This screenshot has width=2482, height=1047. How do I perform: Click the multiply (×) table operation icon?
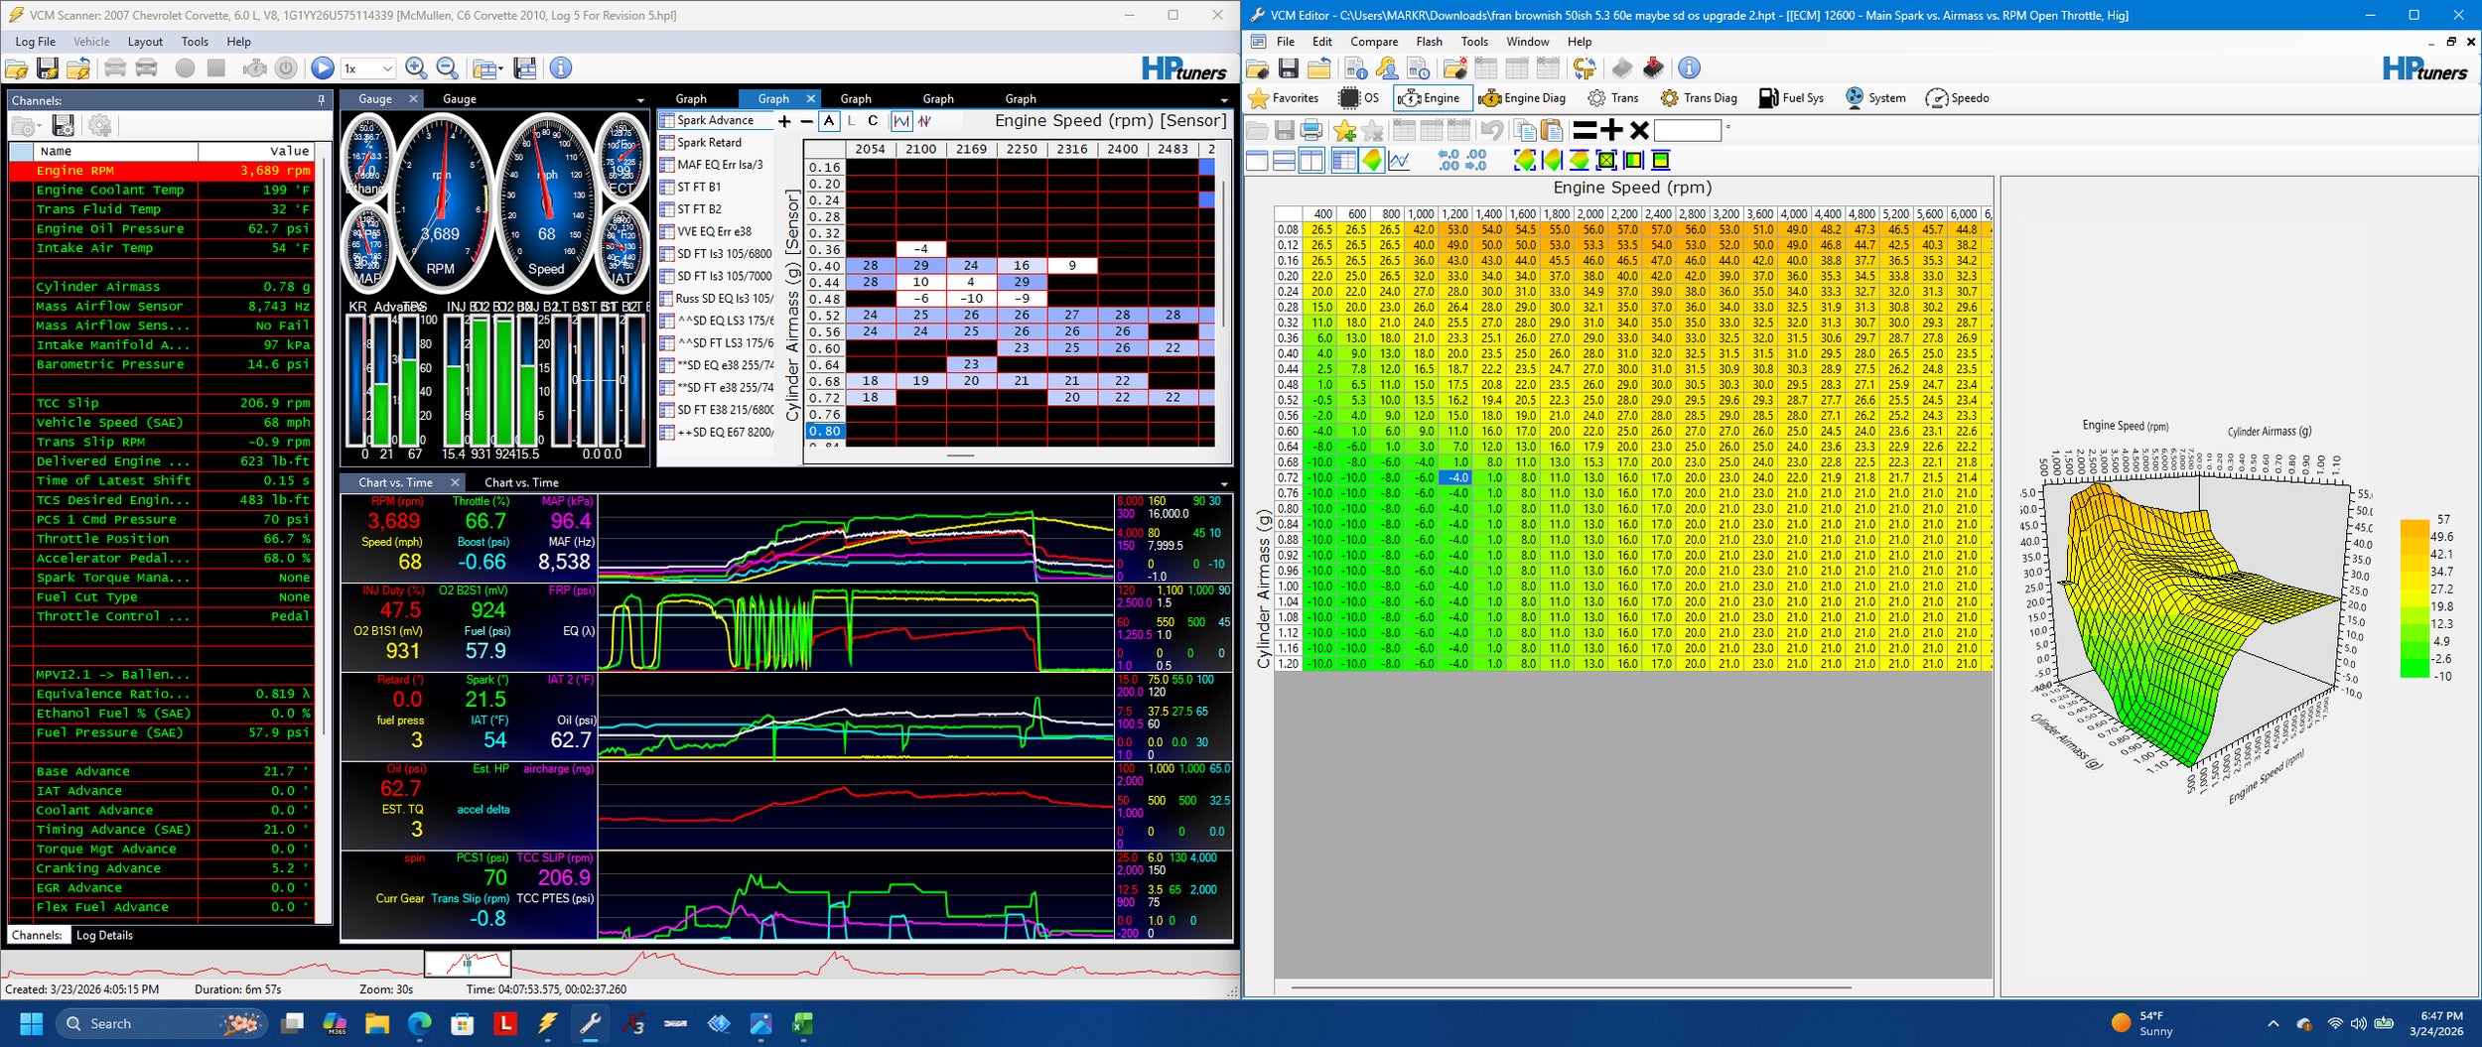pos(1639,130)
